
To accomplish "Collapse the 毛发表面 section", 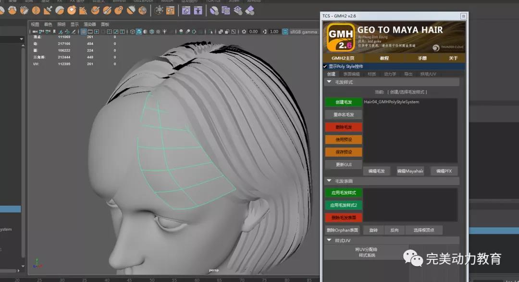I will [329, 181].
